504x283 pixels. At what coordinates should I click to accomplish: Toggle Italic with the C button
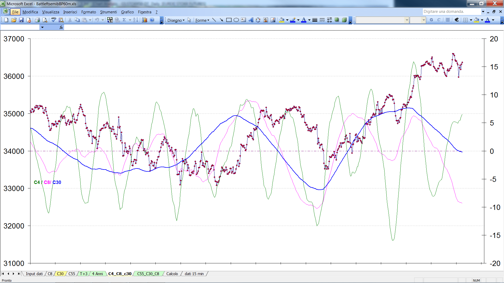(x=439, y=20)
